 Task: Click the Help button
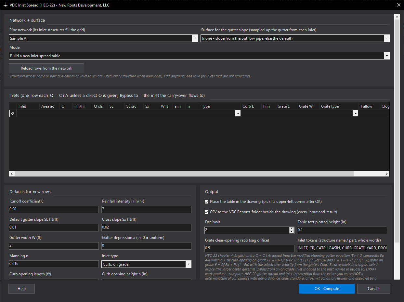pos(21,289)
